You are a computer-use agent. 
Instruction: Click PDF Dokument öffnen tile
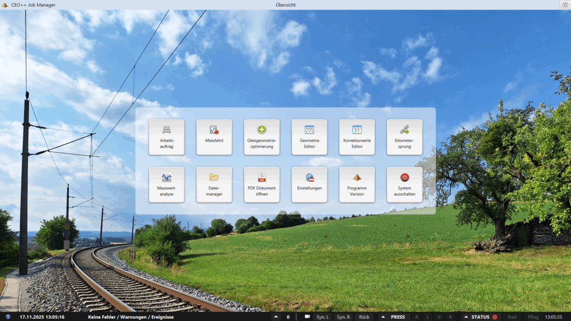(262, 184)
